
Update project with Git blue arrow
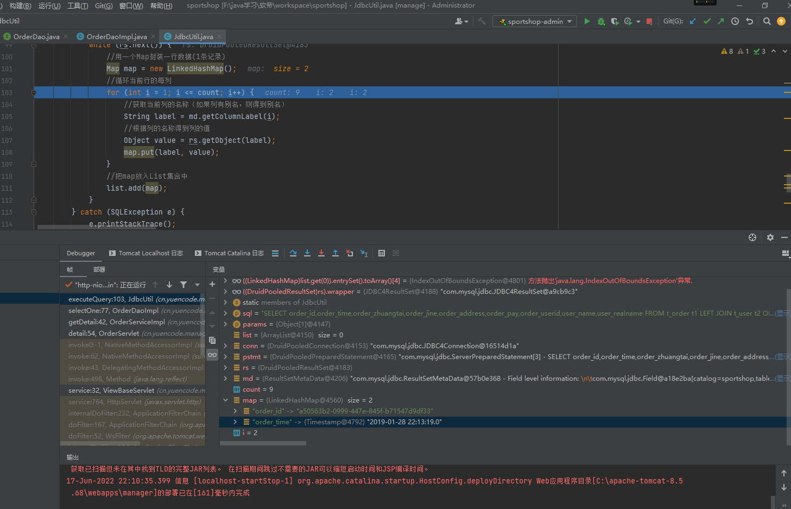click(x=693, y=21)
